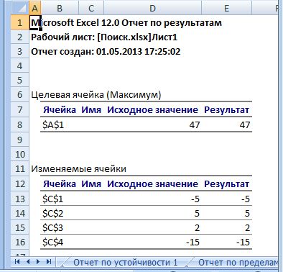
Task: Select row 2 header
Action: coord(20,37)
